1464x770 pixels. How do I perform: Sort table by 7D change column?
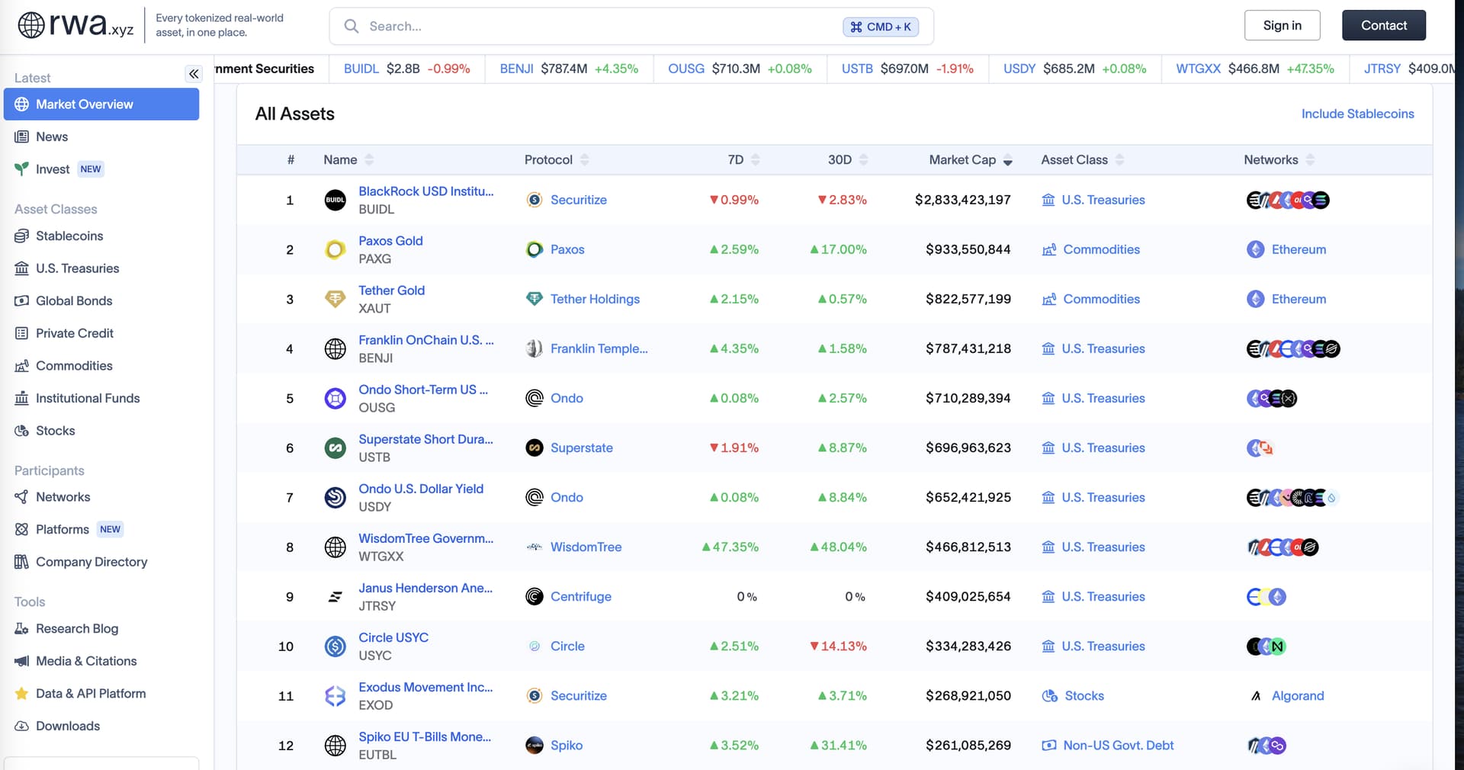click(x=743, y=159)
